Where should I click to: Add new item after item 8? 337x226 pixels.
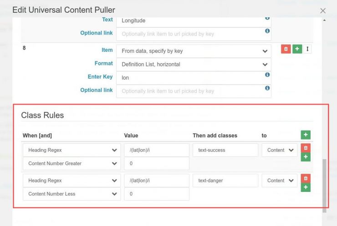[297, 49]
